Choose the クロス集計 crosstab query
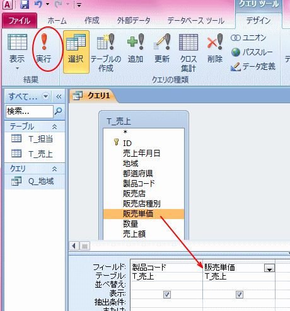The height and width of the screenshot is (311, 290). pos(188,53)
